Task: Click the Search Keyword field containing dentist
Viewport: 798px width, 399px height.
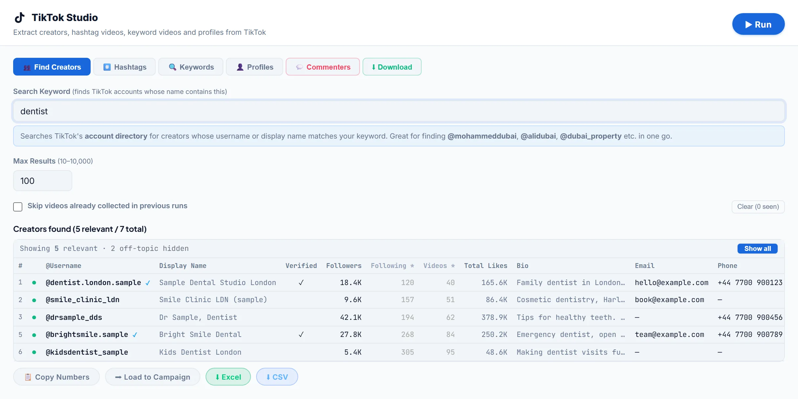Action: 399,111
